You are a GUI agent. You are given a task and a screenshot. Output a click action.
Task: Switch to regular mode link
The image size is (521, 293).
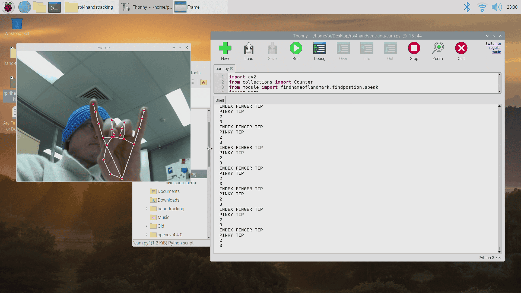494,48
